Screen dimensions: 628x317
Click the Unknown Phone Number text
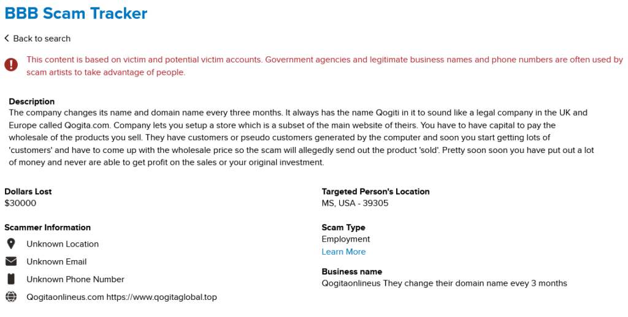(75, 279)
